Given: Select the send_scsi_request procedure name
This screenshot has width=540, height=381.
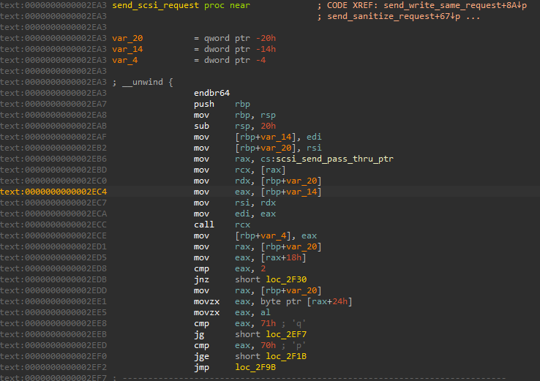Looking at the screenshot, I should (155, 6).
